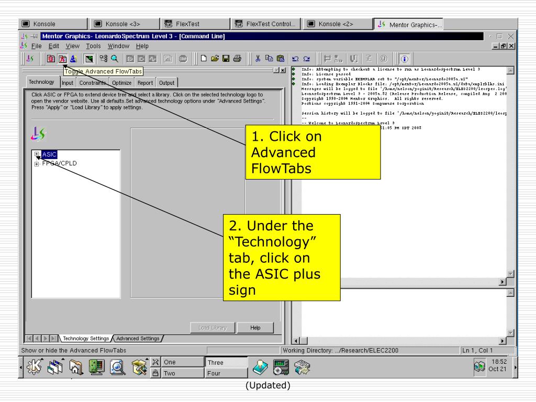Switch to Konsole <2> taskbar window
Screen dimensions: 536x402
(x=338, y=24)
